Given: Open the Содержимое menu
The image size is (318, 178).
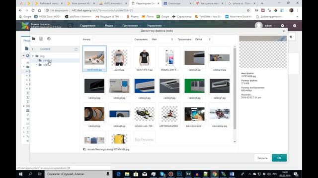Looking at the screenshot, I should pos(89,26).
